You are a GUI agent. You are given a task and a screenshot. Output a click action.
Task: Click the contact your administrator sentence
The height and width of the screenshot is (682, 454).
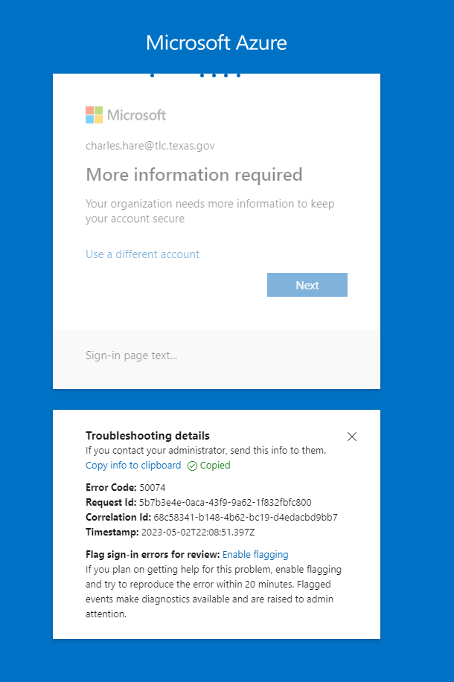[x=205, y=451]
